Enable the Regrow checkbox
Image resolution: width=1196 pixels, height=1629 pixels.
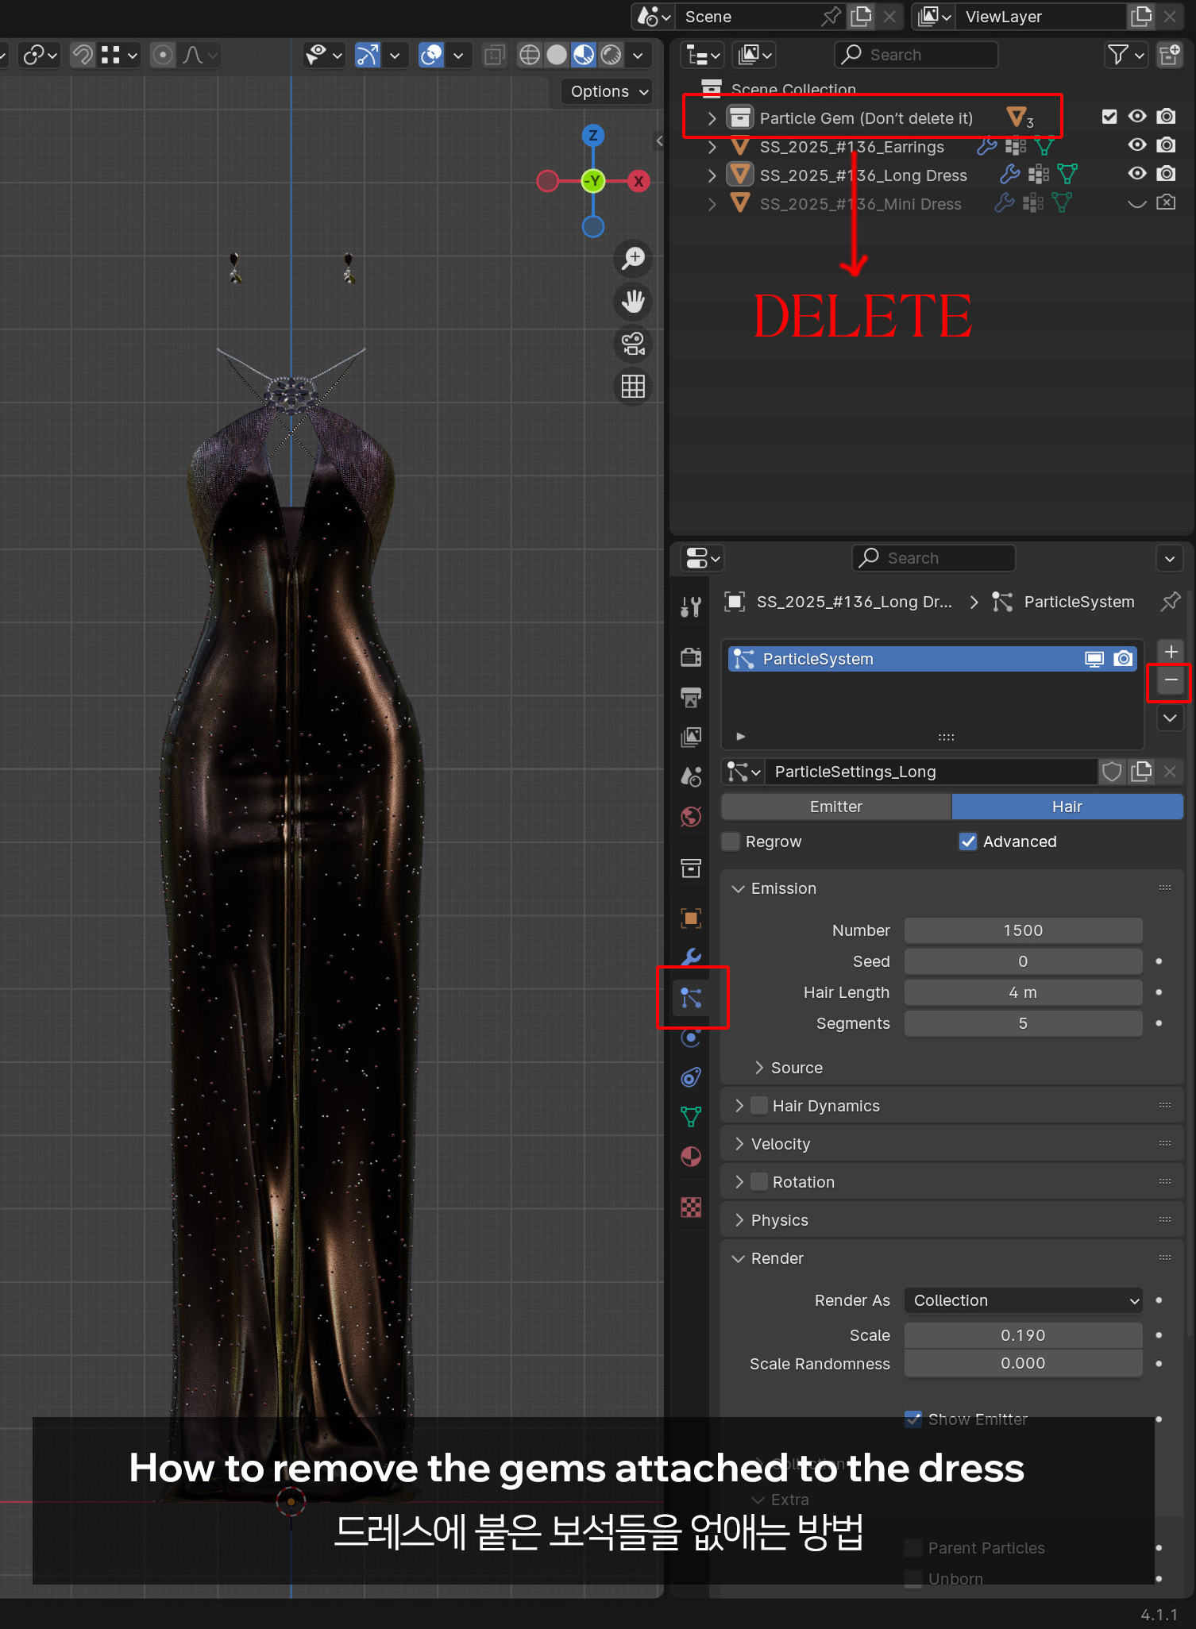click(x=731, y=841)
